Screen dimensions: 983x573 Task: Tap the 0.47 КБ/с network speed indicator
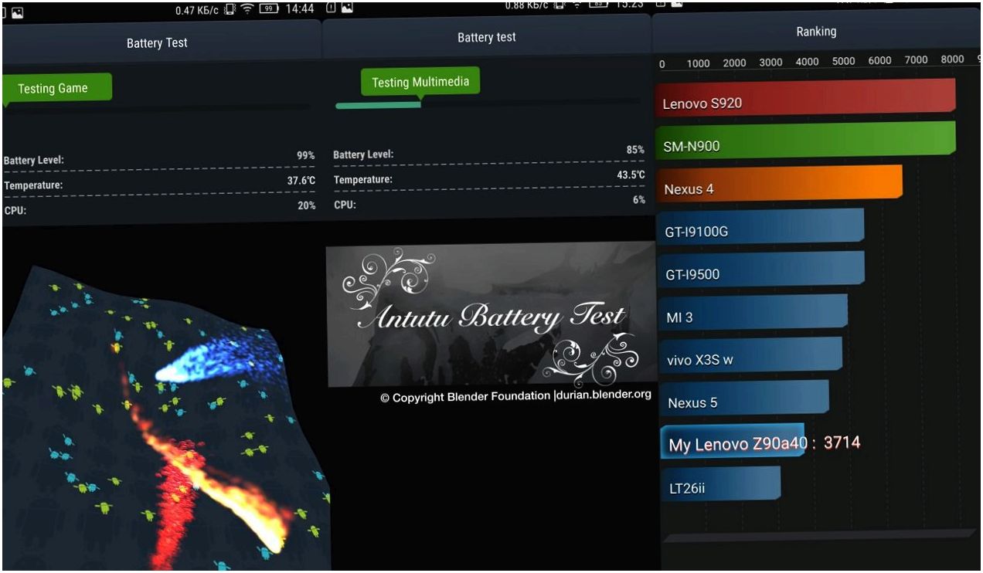click(x=198, y=10)
